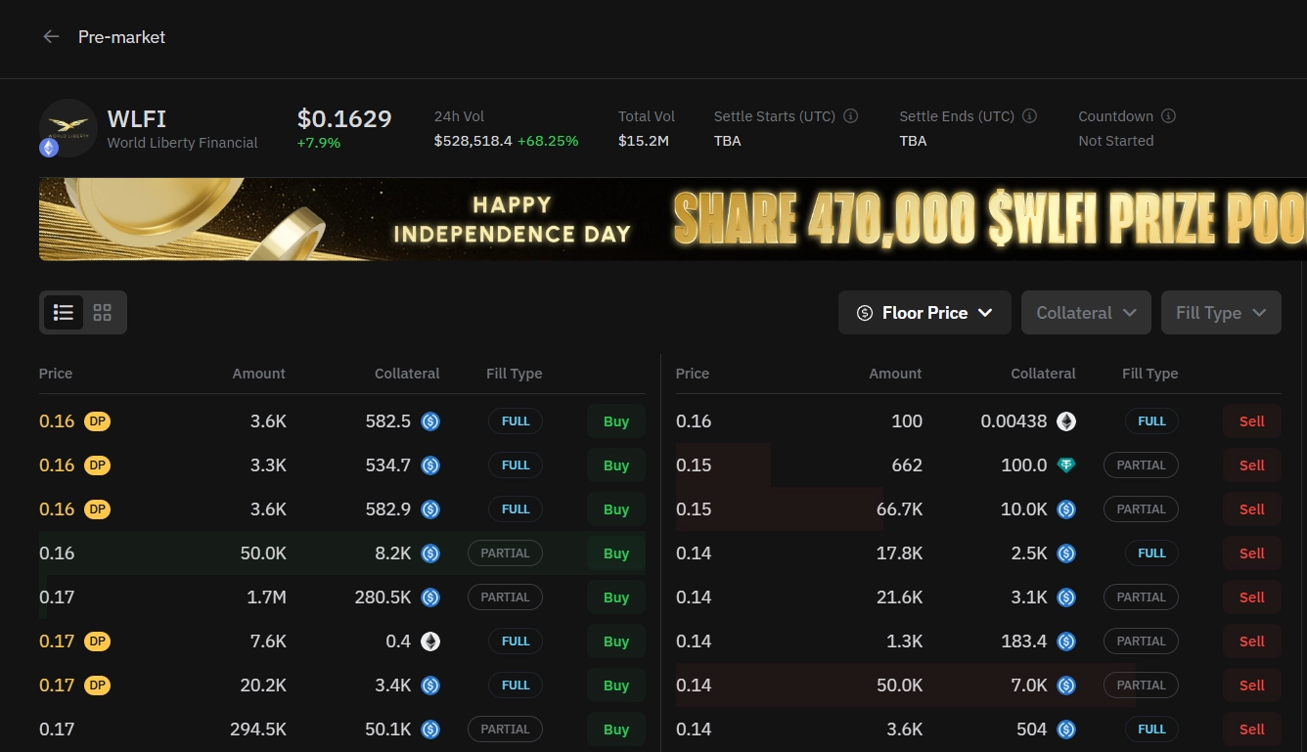Click the DP badge on first row

point(97,421)
